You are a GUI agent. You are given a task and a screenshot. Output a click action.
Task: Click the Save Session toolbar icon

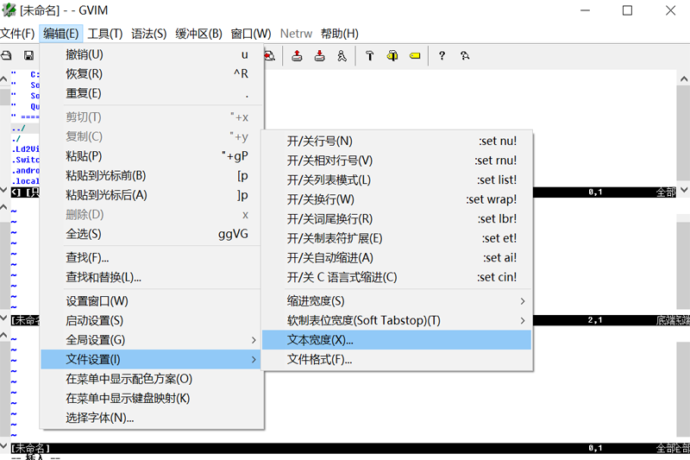pyautogui.click(x=320, y=55)
